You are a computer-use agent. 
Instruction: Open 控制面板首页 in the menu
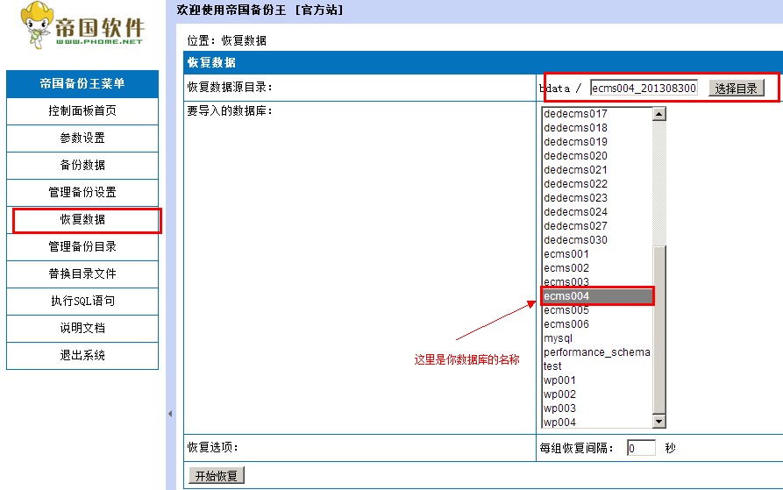point(82,111)
